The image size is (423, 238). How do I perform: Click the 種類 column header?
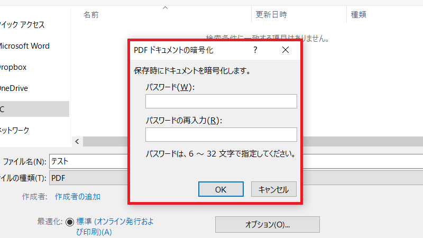[x=359, y=15]
